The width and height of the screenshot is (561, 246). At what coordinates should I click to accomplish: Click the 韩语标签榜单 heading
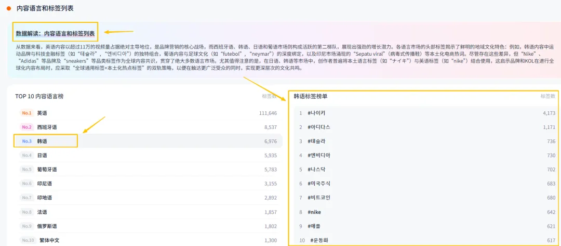pos(310,96)
